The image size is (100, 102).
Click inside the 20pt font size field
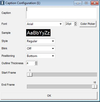point(70,24)
